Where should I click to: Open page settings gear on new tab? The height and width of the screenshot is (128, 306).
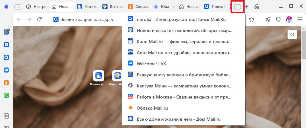pos(292,35)
